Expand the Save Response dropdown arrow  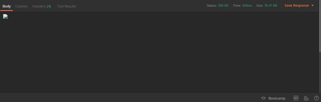pos(312,6)
